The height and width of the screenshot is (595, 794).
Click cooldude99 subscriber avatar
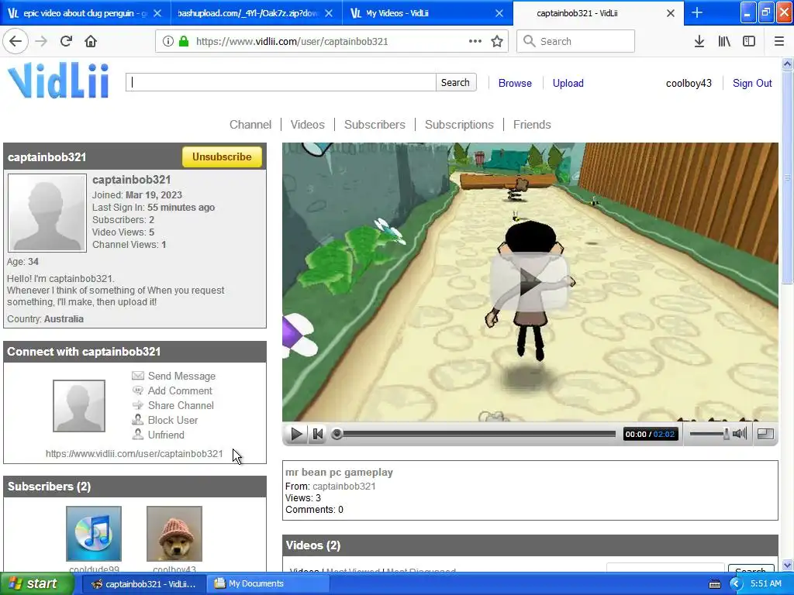[94, 534]
